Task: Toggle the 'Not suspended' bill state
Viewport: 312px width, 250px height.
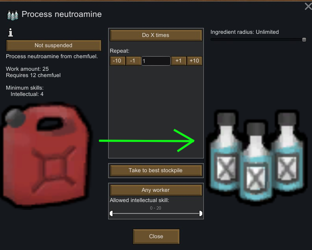Action: coord(54,45)
